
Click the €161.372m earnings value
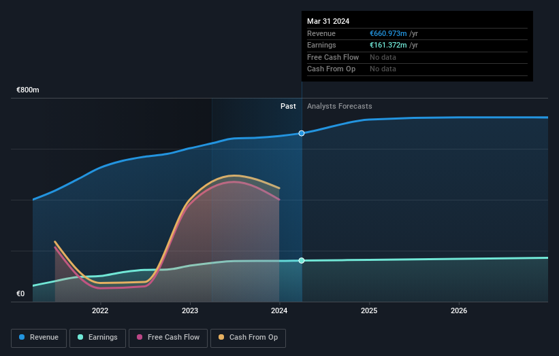point(388,45)
